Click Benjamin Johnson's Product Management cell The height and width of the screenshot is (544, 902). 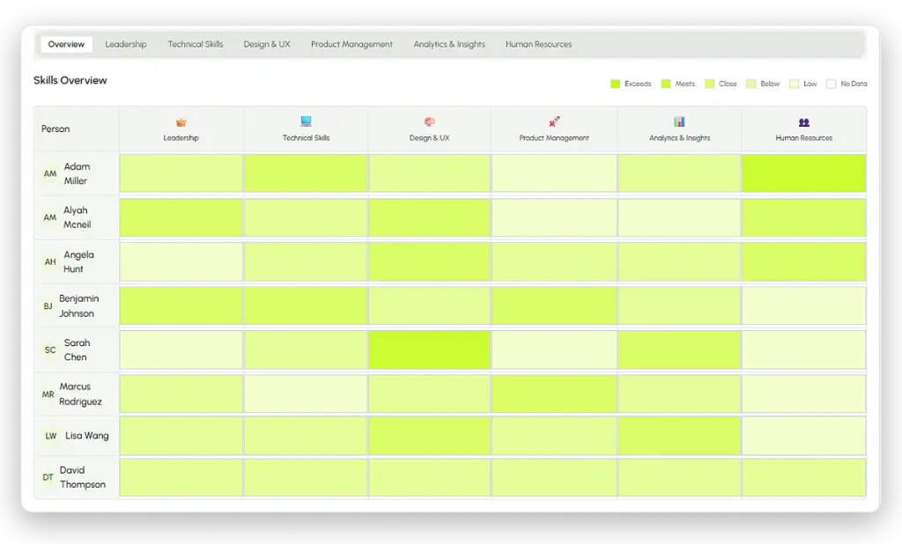tap(554, 306)
